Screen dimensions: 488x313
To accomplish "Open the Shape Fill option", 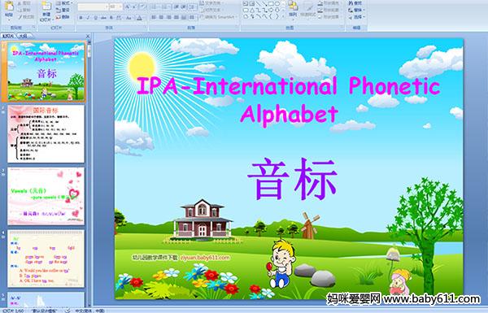I will pyautogui.click(x=329, y=2).
